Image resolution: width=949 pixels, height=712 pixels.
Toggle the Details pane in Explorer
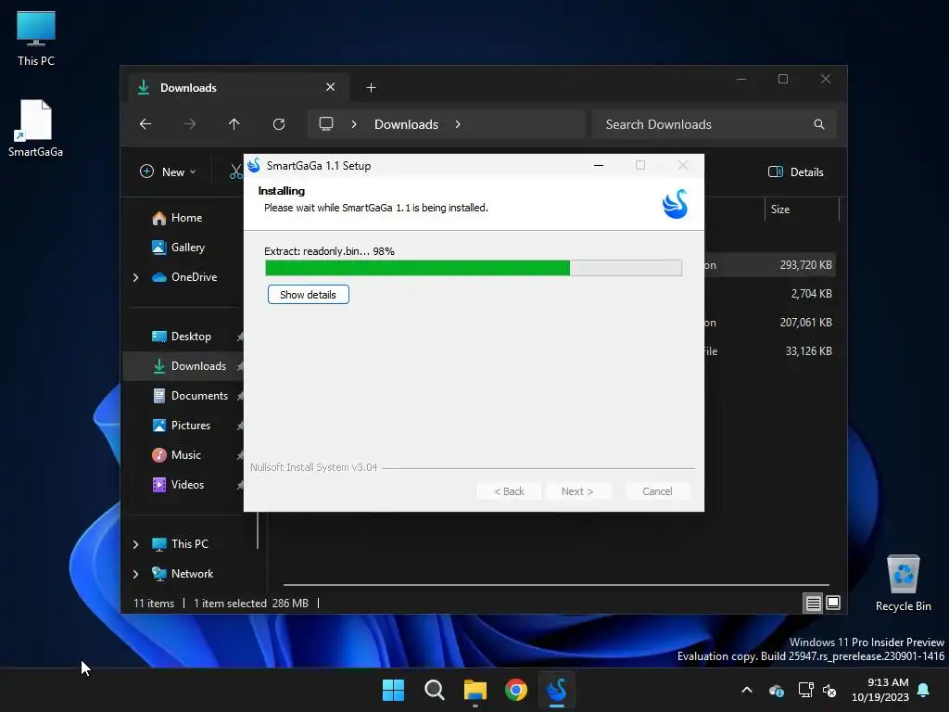click(x=795, y=172)
